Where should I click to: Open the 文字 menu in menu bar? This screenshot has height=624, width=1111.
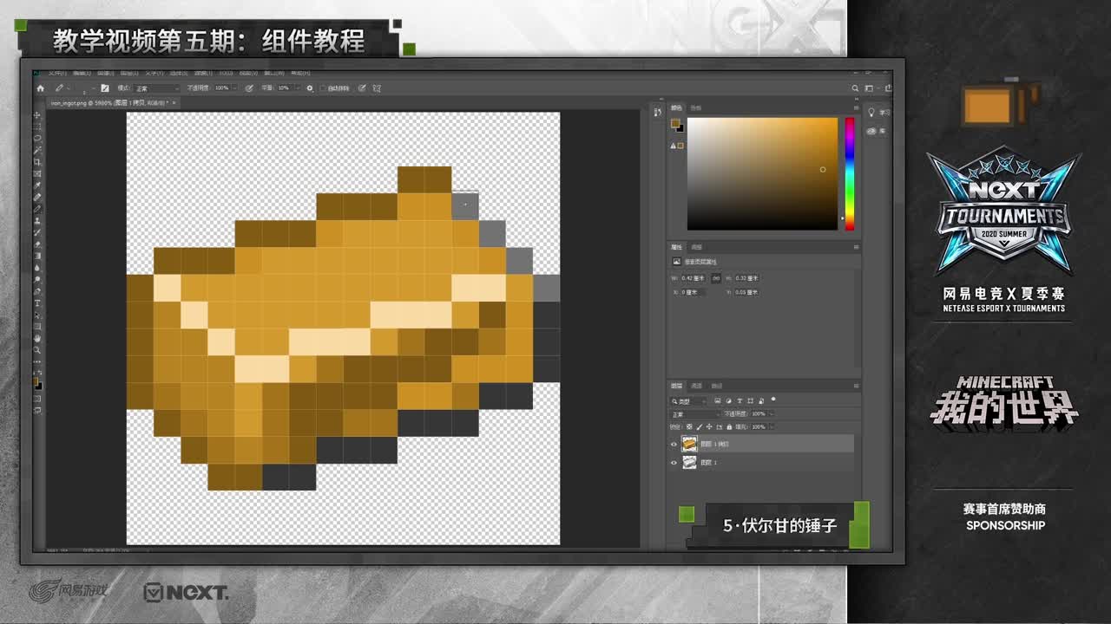(x=154, y=75)
